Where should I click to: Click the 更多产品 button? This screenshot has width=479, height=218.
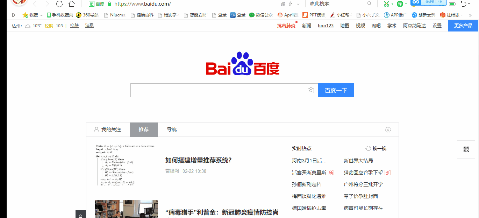pos(463,26)
